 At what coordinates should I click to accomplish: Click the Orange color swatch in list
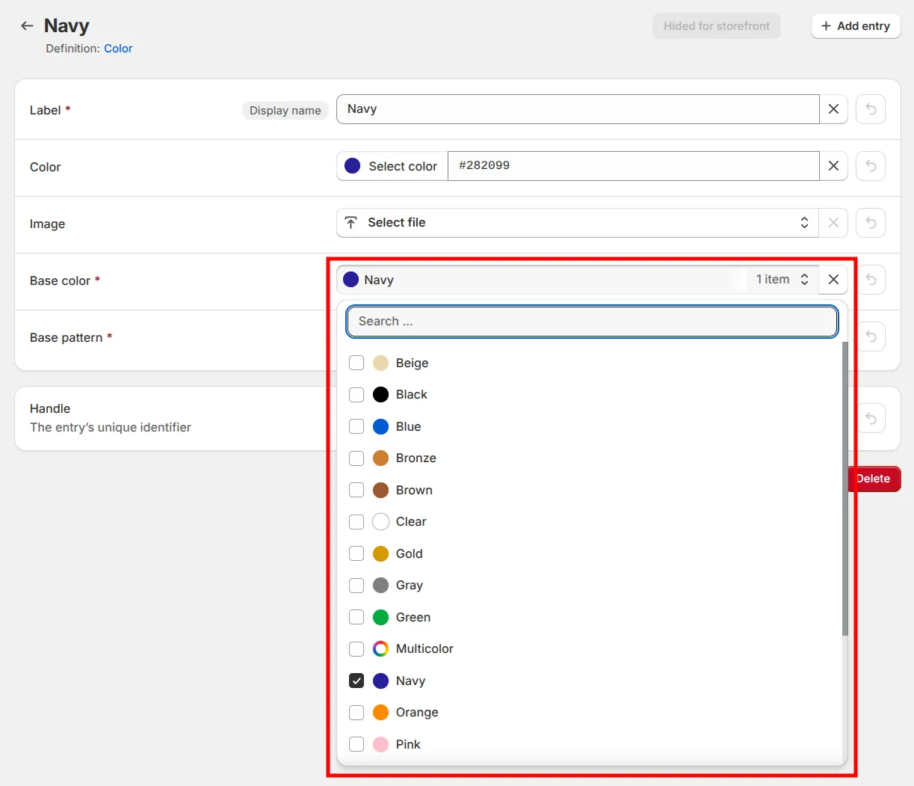click(x=380, y=712)
